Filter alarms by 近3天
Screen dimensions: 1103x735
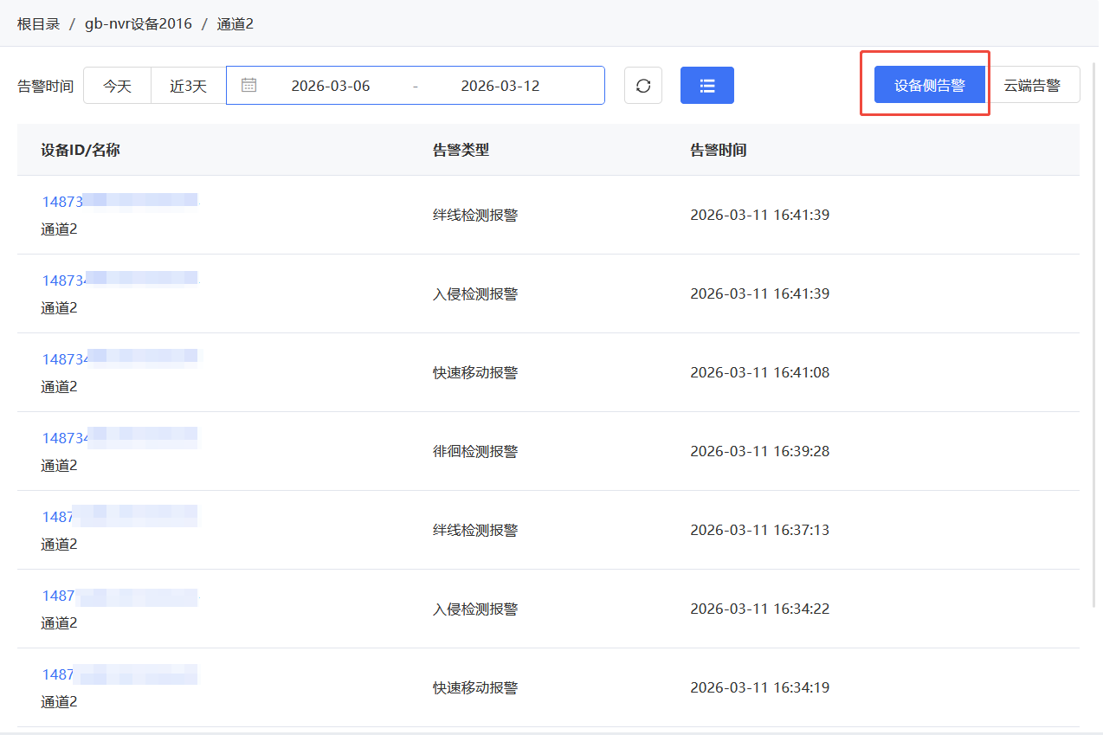coord(188,86)
